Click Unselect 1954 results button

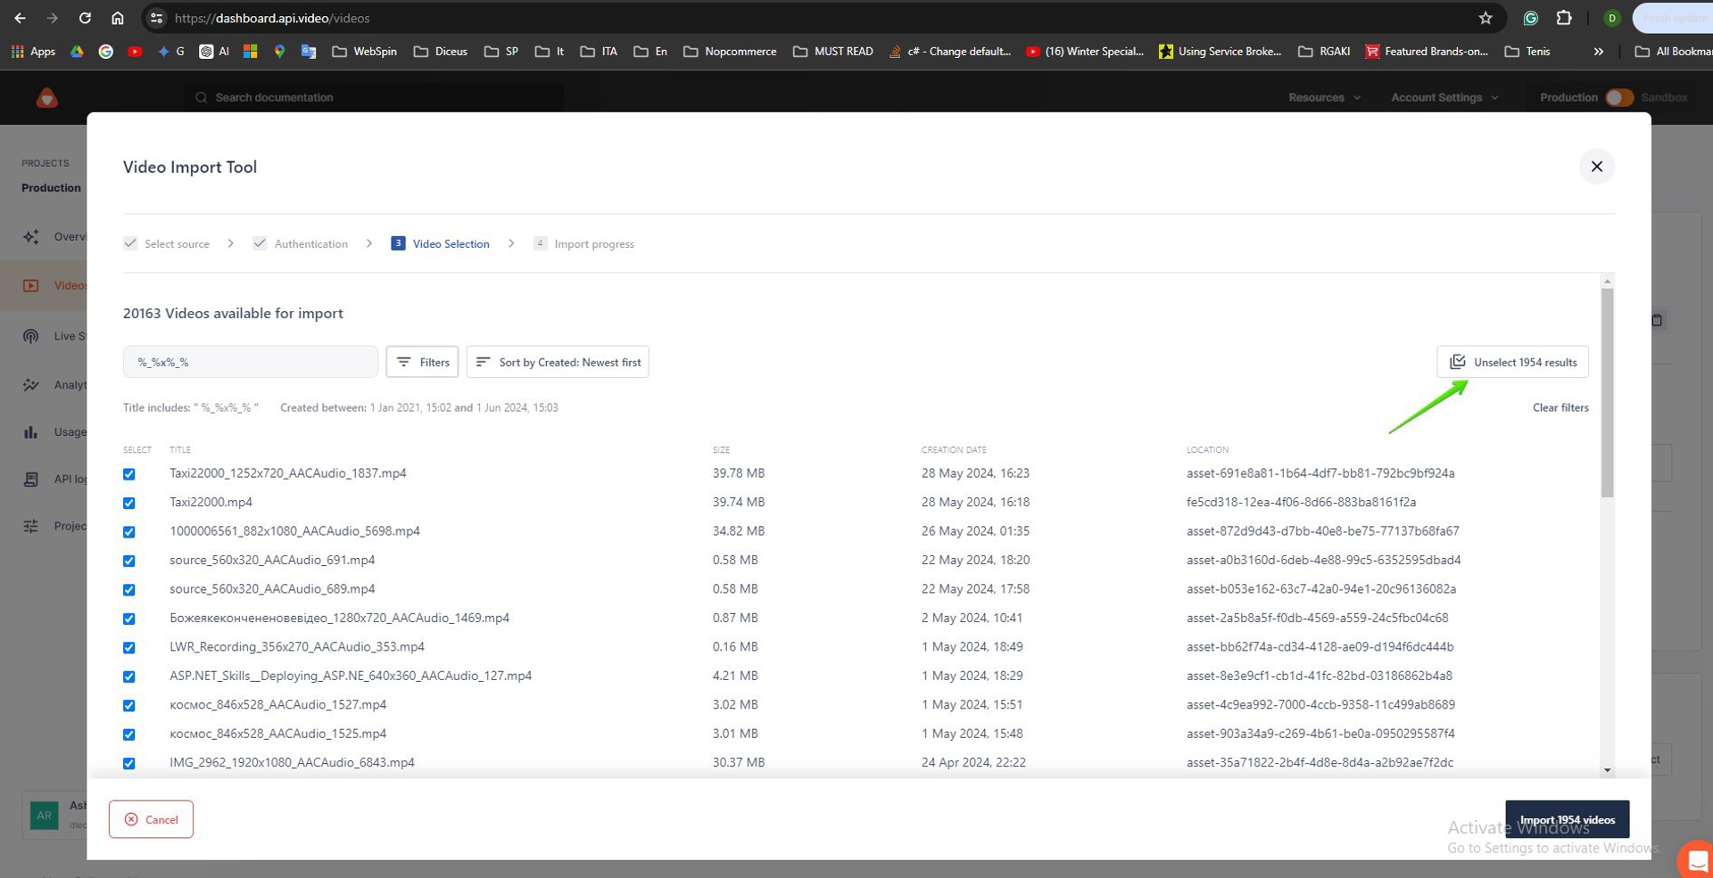(1512, 362)
